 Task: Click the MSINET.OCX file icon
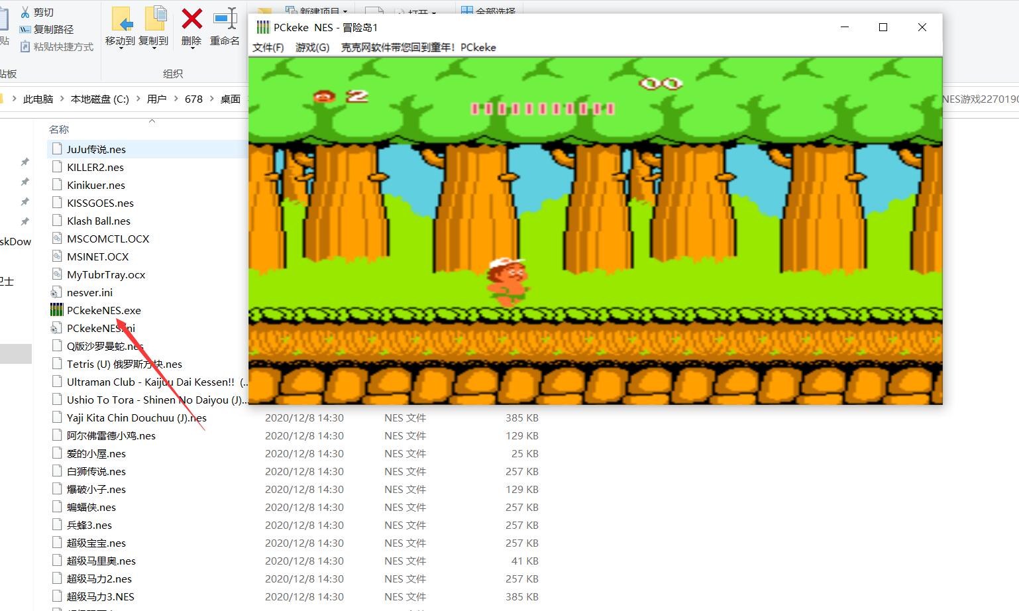click(x=56, y=256)
